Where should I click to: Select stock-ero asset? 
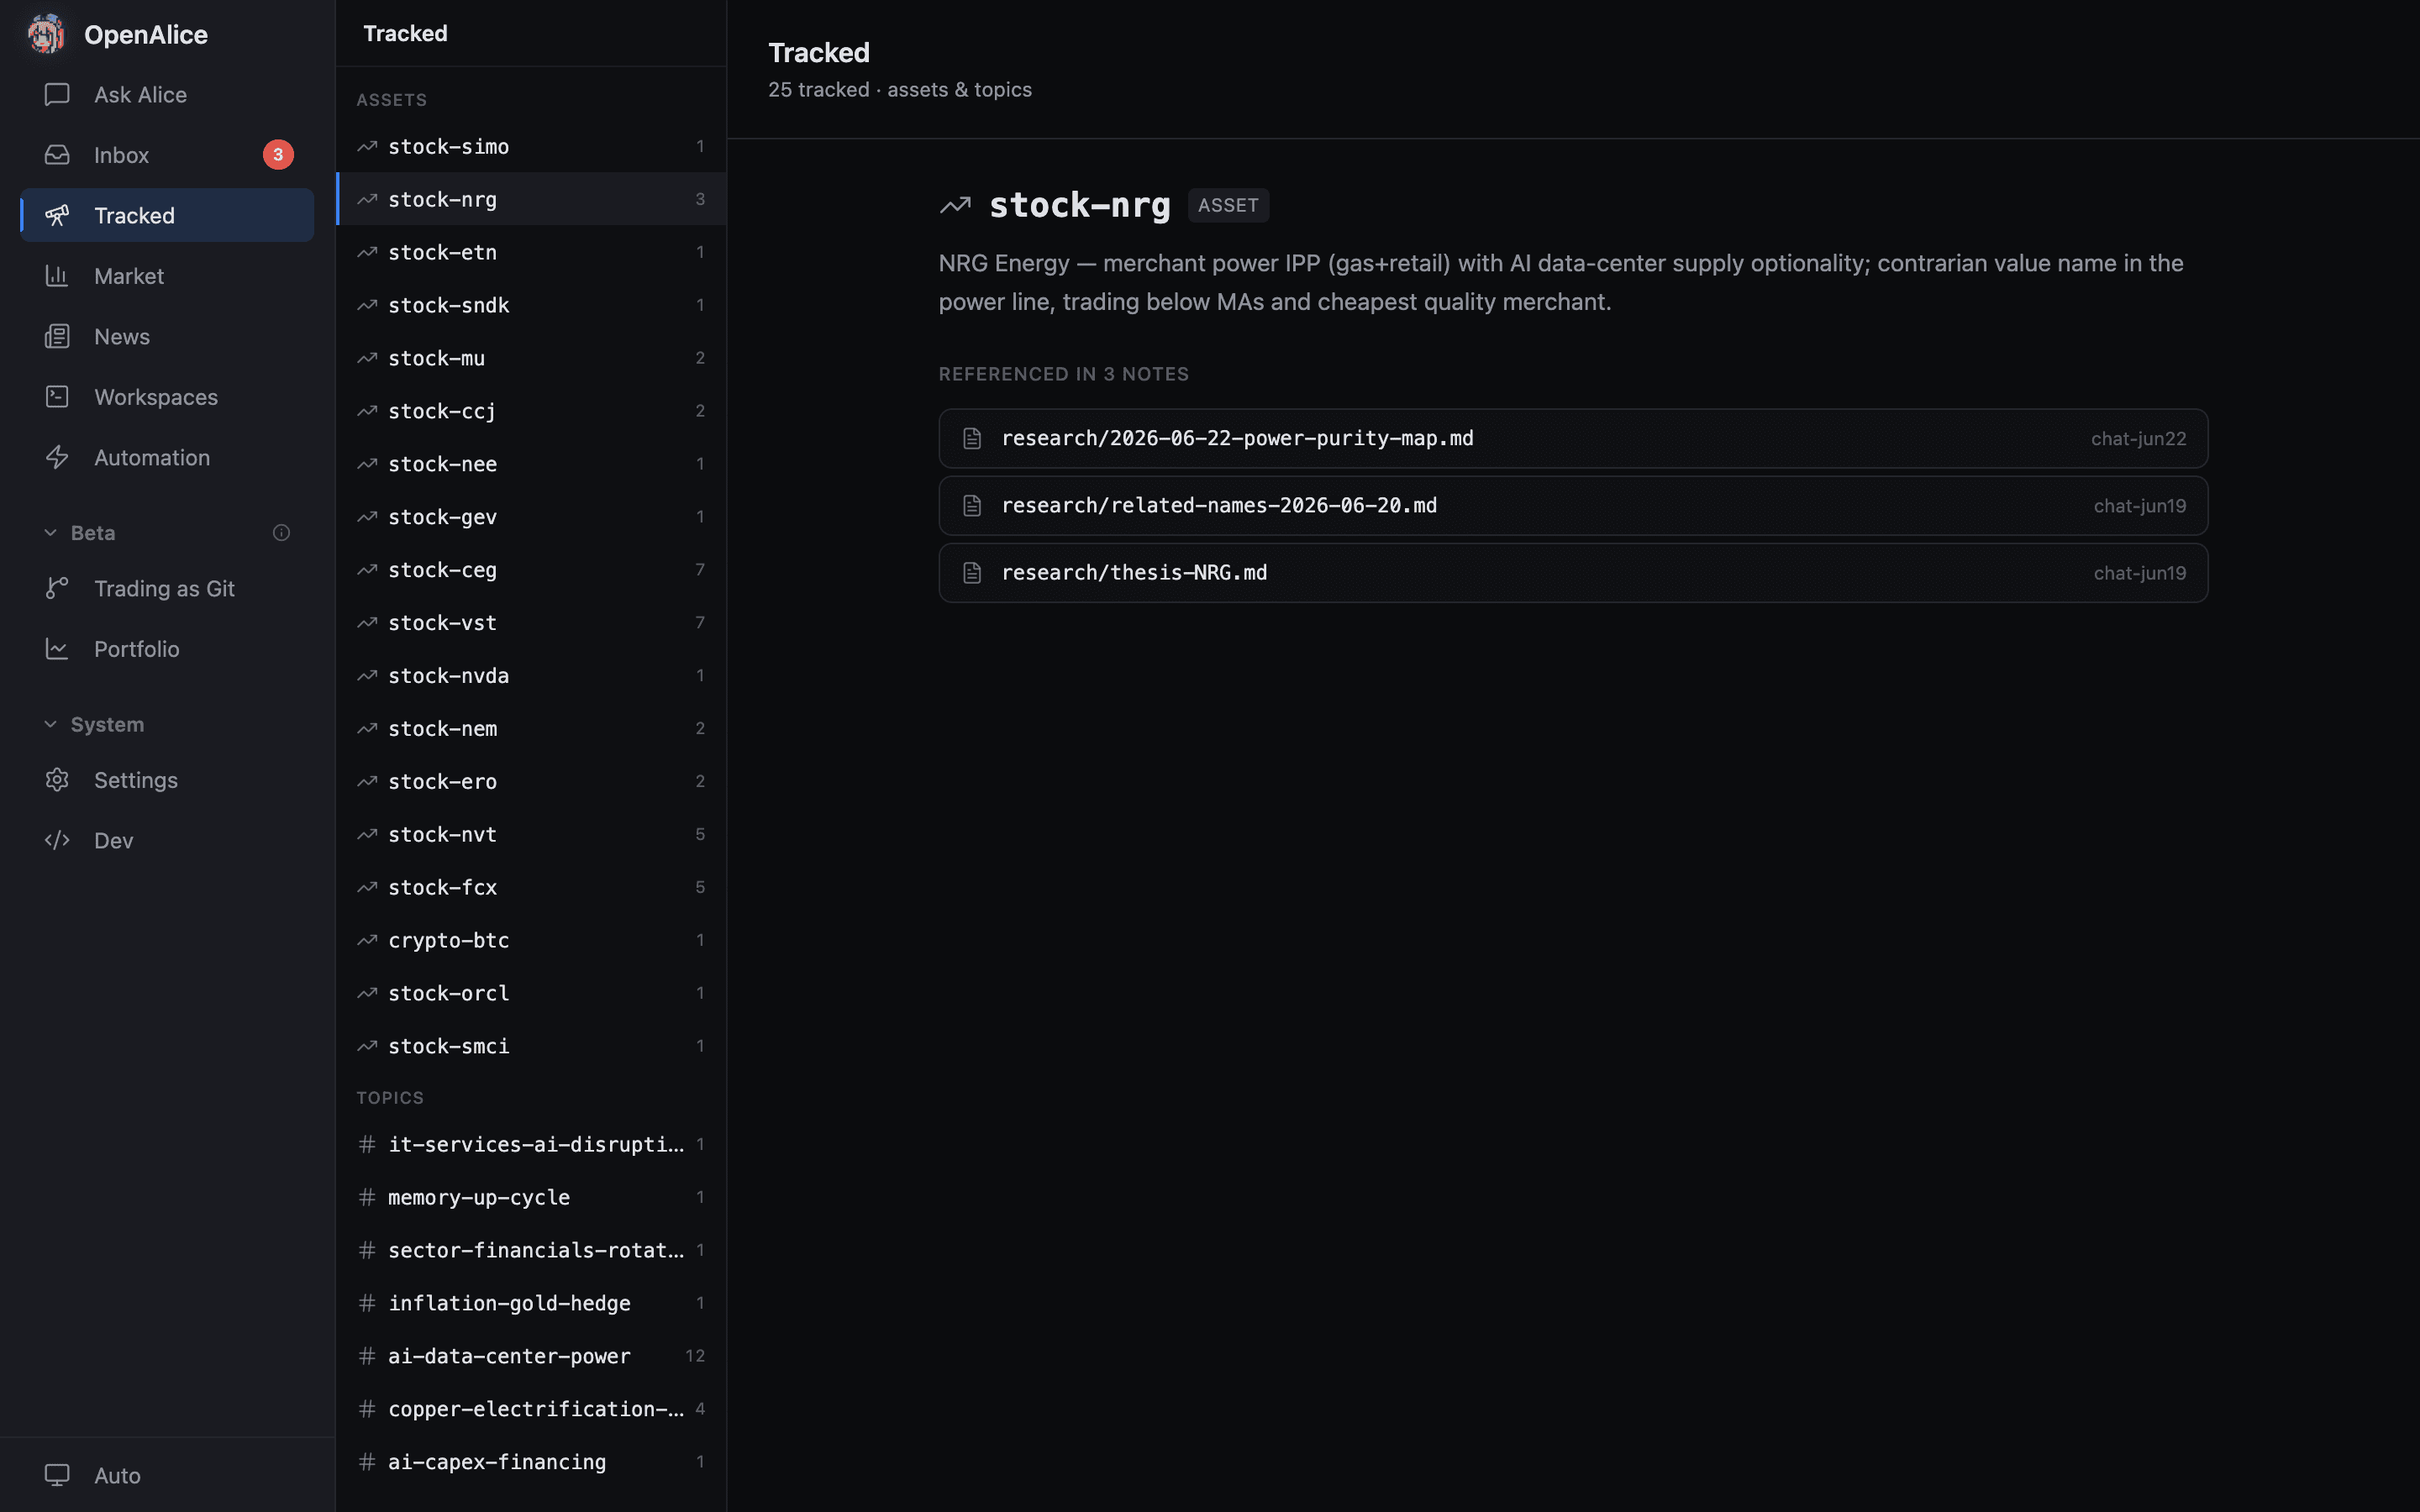531,782
